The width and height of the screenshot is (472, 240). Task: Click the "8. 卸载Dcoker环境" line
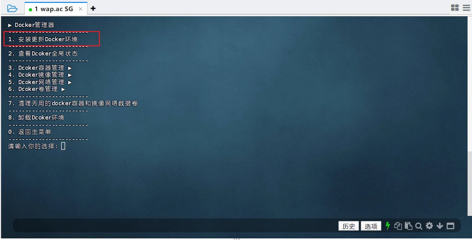36,118
